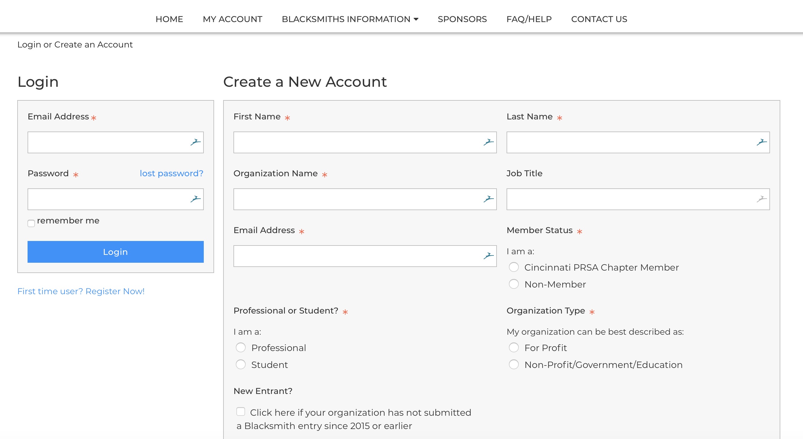Click into the Job Title input field
Screen dimensions: 803x439
point(630,199)
